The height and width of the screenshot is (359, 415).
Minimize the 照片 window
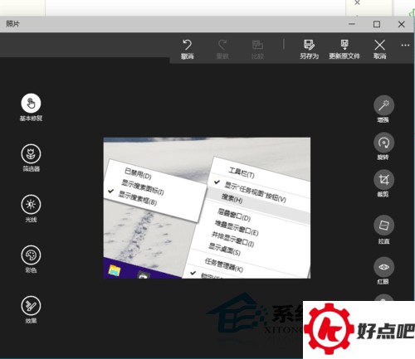click(352, 24)
